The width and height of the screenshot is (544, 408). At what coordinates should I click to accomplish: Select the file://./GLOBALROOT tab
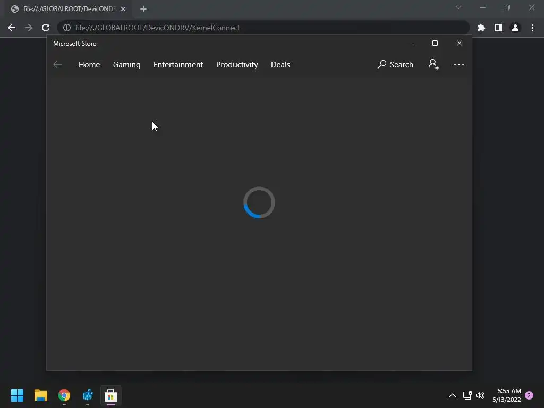68,9
